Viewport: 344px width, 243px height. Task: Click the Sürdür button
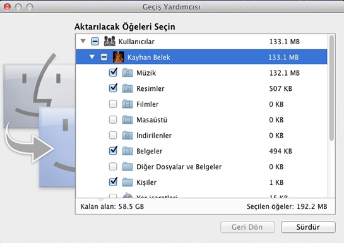(x=308, y=227)
